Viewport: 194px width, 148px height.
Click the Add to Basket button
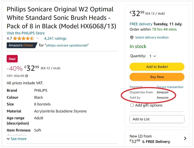(157, 67)
